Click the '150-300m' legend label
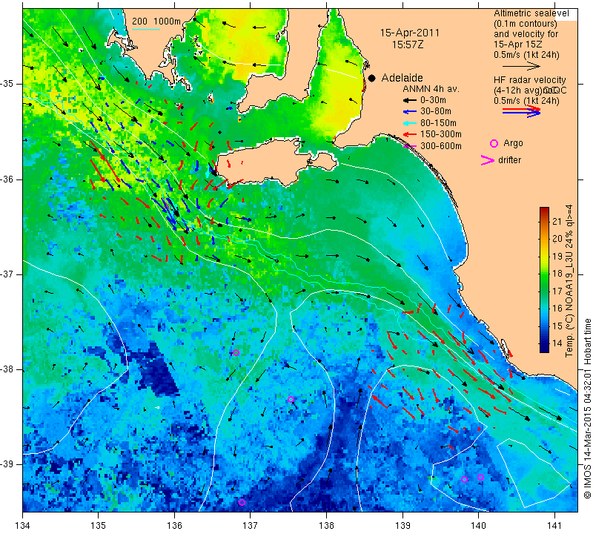Viewport: 593px width, 534px height. click(x=441, y=134)
